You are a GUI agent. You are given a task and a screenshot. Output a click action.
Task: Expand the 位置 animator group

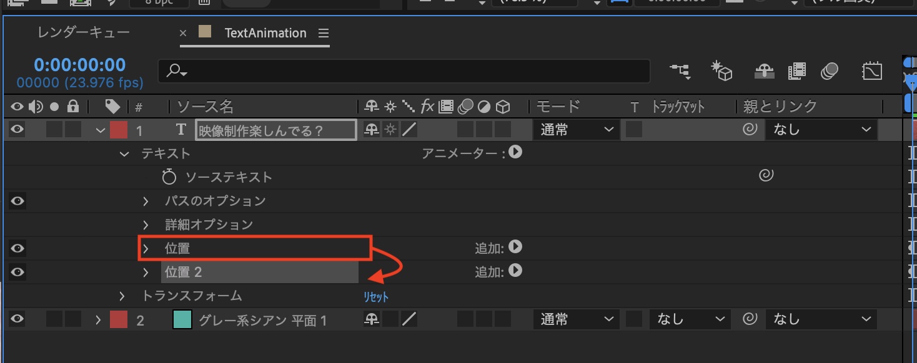tap(146, 248)
